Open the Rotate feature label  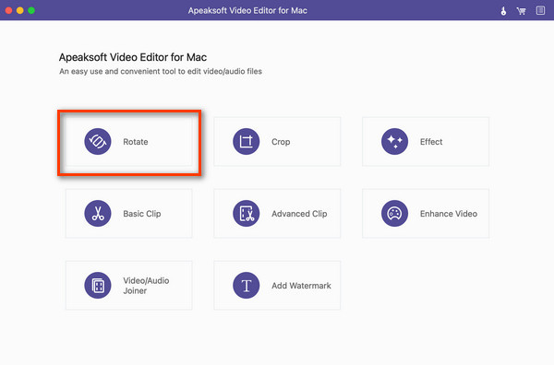pyautogui.click(x=136, y=142)
